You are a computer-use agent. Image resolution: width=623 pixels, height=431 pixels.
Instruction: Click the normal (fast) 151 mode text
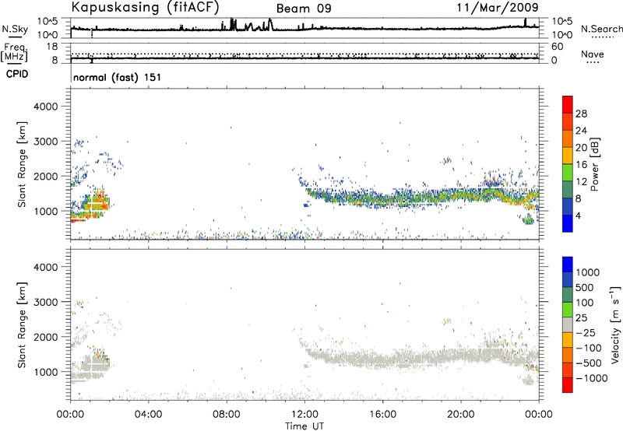click(x=118, y=77)
